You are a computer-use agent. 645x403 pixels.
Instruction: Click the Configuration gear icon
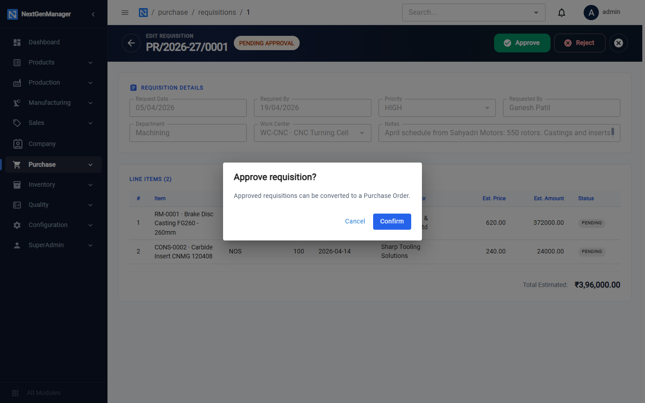tap(17, 225)
